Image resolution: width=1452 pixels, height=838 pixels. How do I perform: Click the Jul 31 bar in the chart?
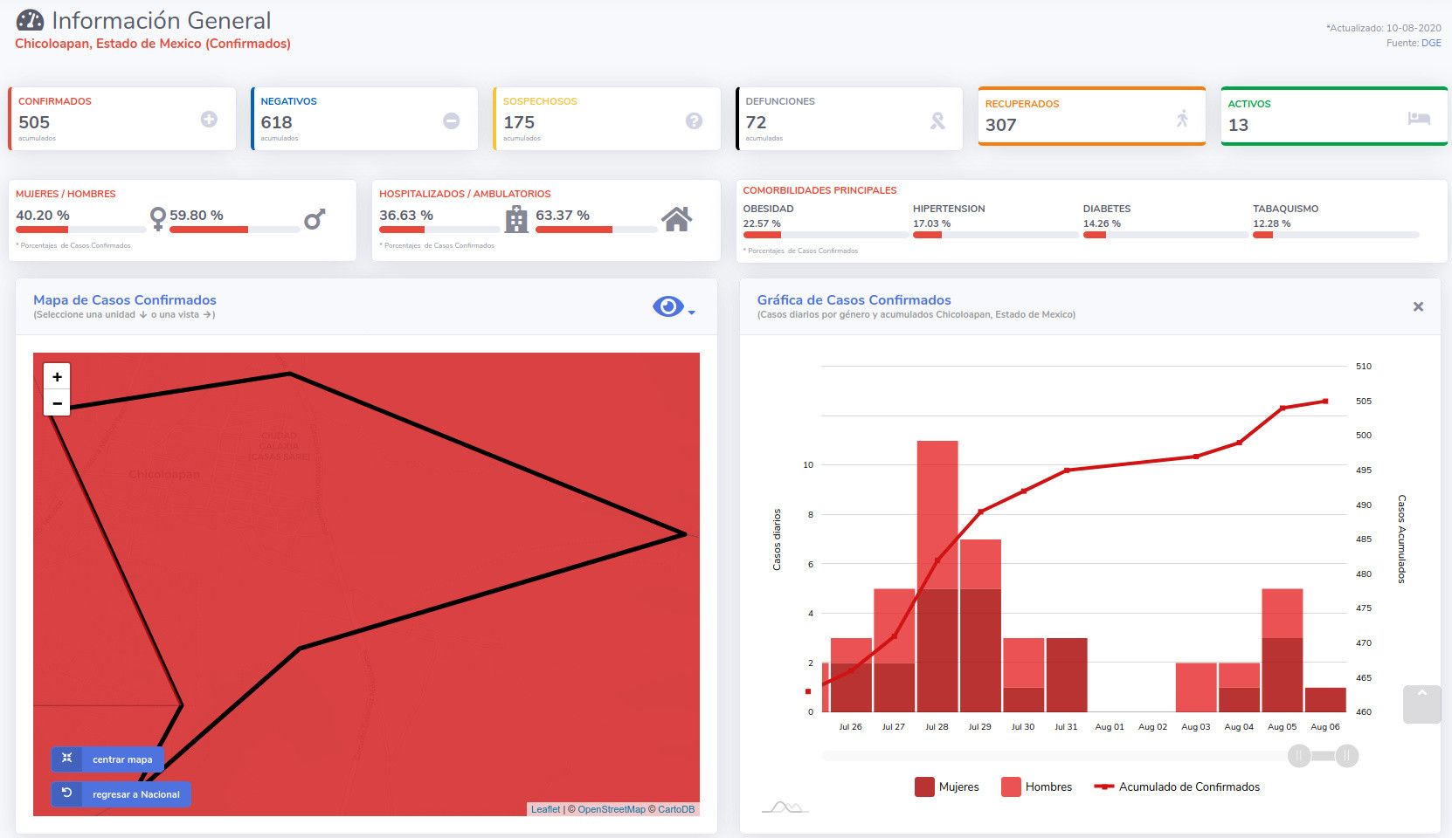point(1067,675)
